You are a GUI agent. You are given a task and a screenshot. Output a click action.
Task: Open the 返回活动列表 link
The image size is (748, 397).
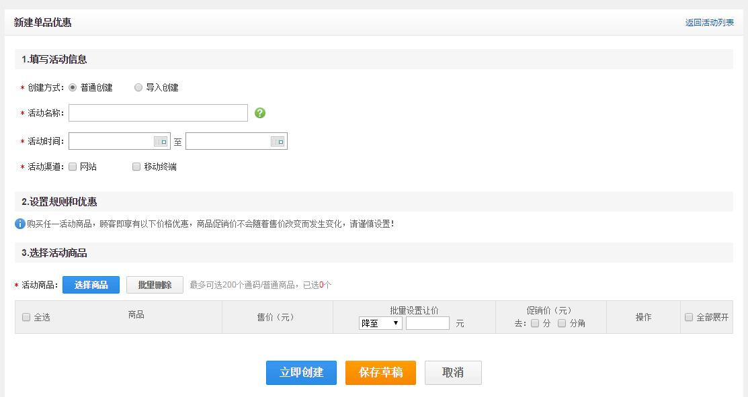710,22
